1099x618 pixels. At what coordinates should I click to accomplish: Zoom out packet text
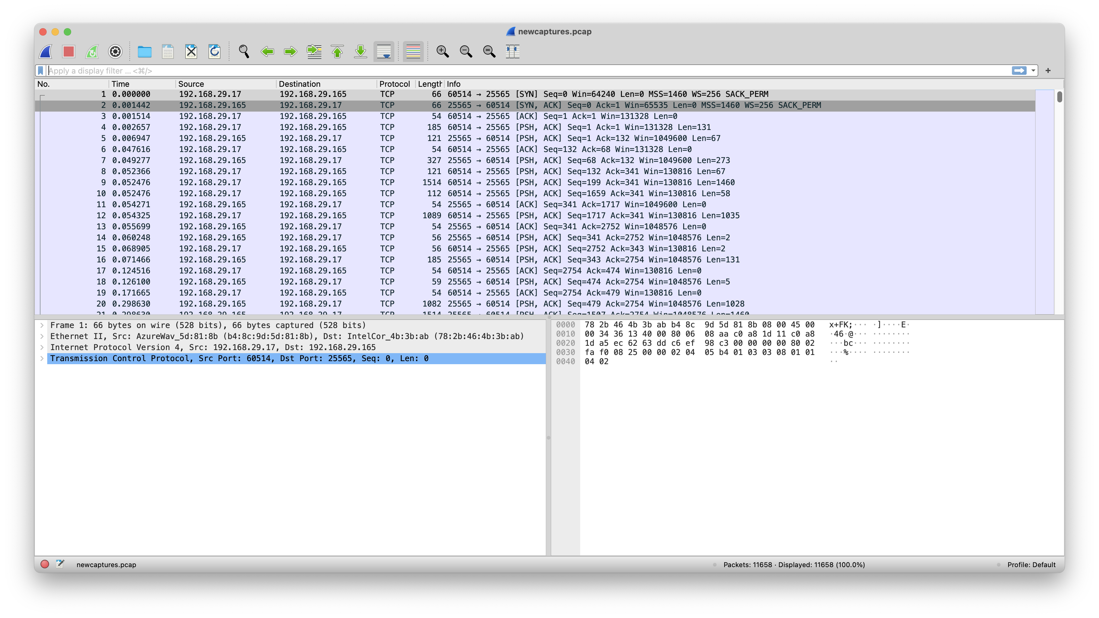tap(466, 51)
